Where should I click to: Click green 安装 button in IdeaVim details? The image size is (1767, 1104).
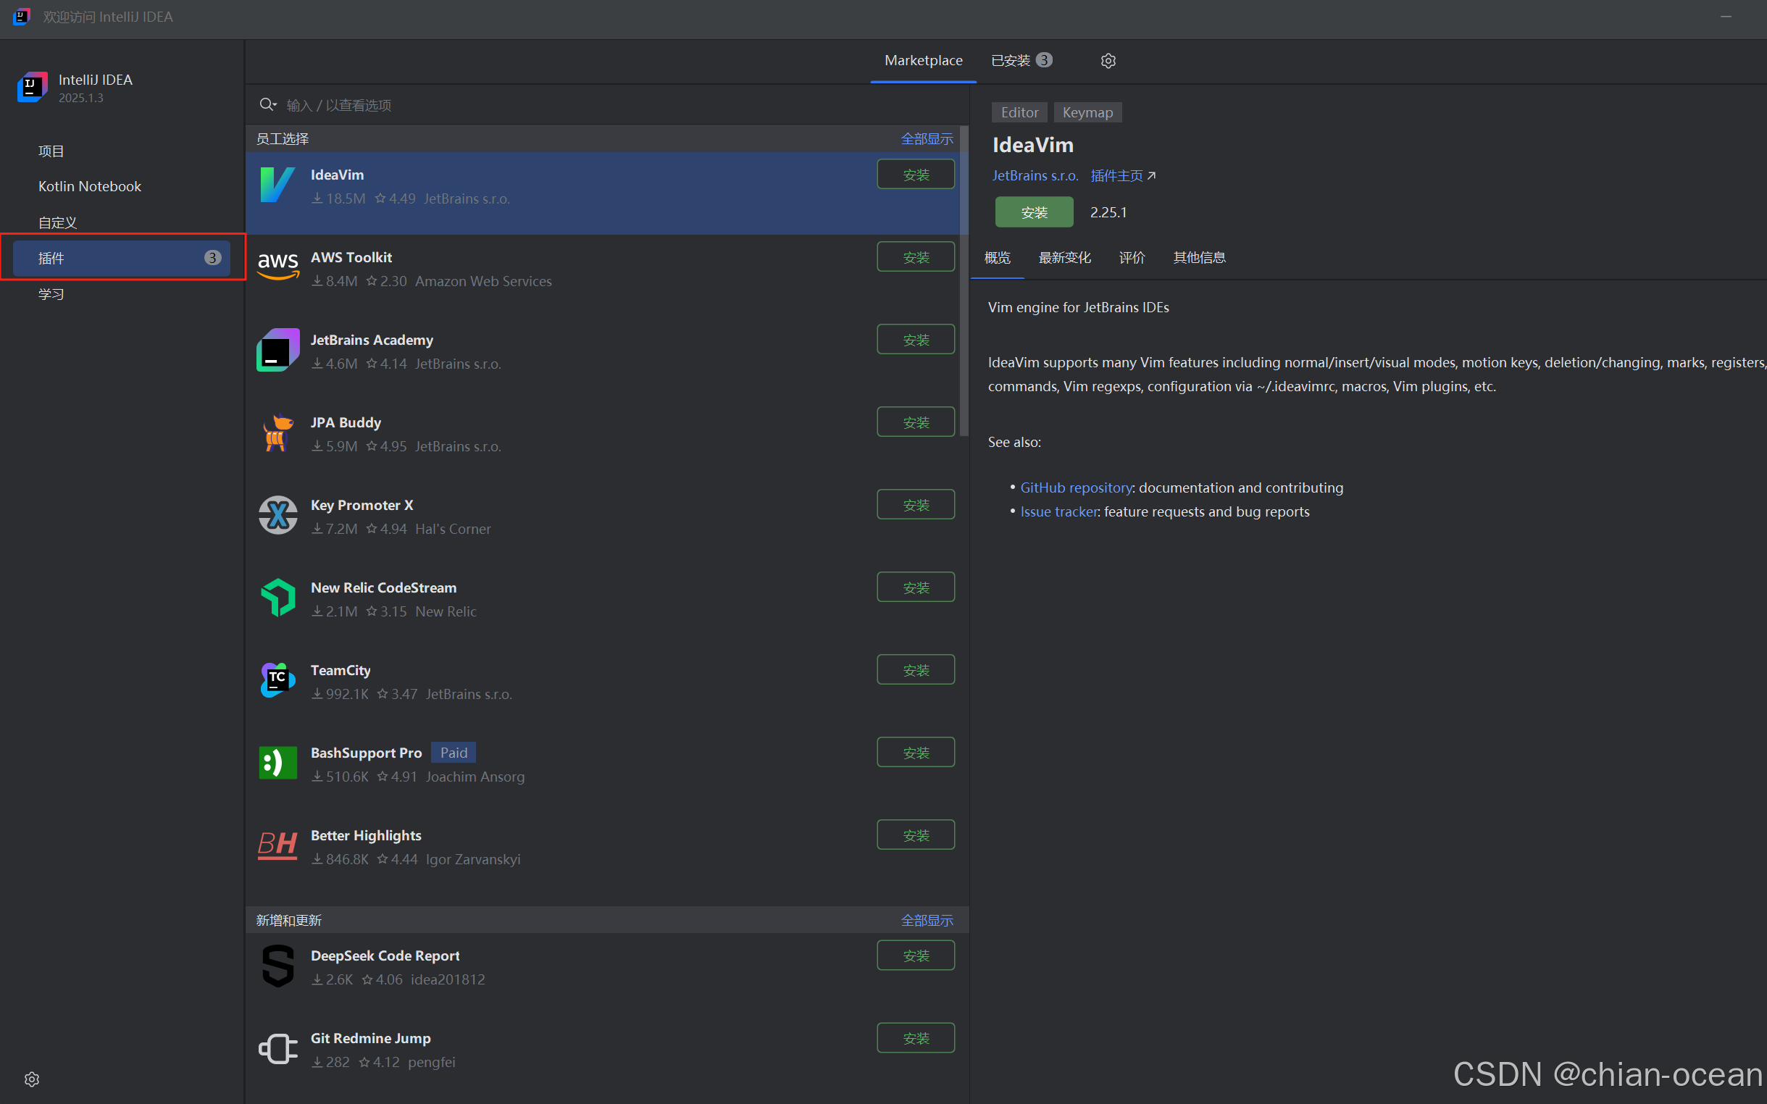(x=1034, y=212)
